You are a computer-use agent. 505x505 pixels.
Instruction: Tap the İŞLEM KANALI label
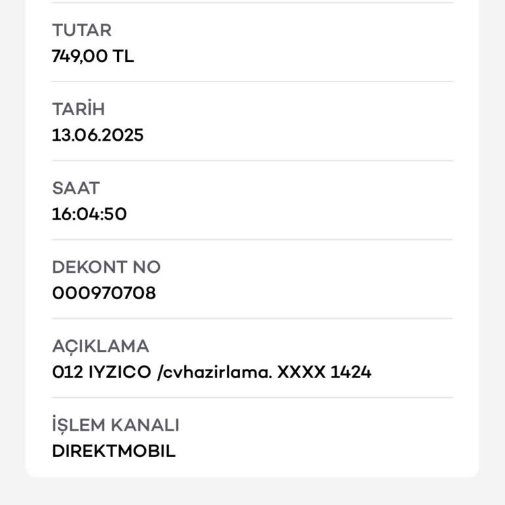tap(115, 425)
